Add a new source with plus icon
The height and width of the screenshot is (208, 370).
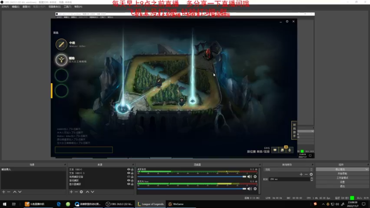[71, 192]
